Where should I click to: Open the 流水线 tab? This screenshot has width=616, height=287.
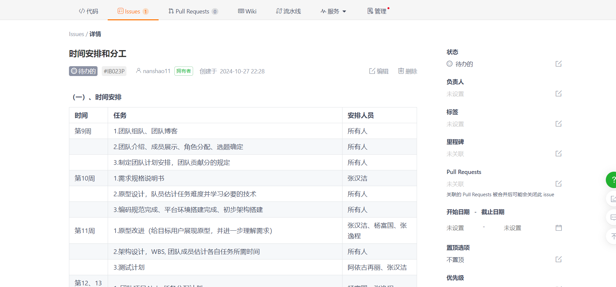(x=288, y=11)
